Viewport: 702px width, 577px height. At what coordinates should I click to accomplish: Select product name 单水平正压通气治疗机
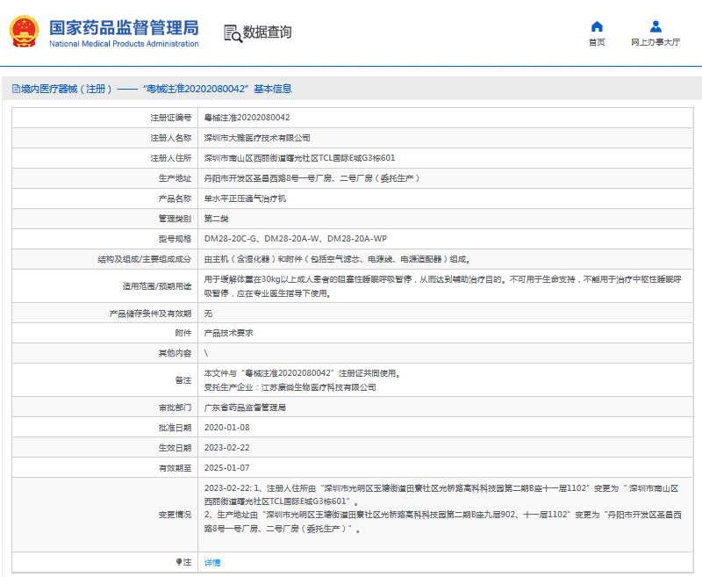tap(245, 198)
